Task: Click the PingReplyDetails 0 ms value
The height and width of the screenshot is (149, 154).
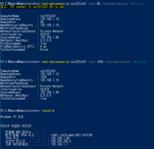Action: click(44, 47)
